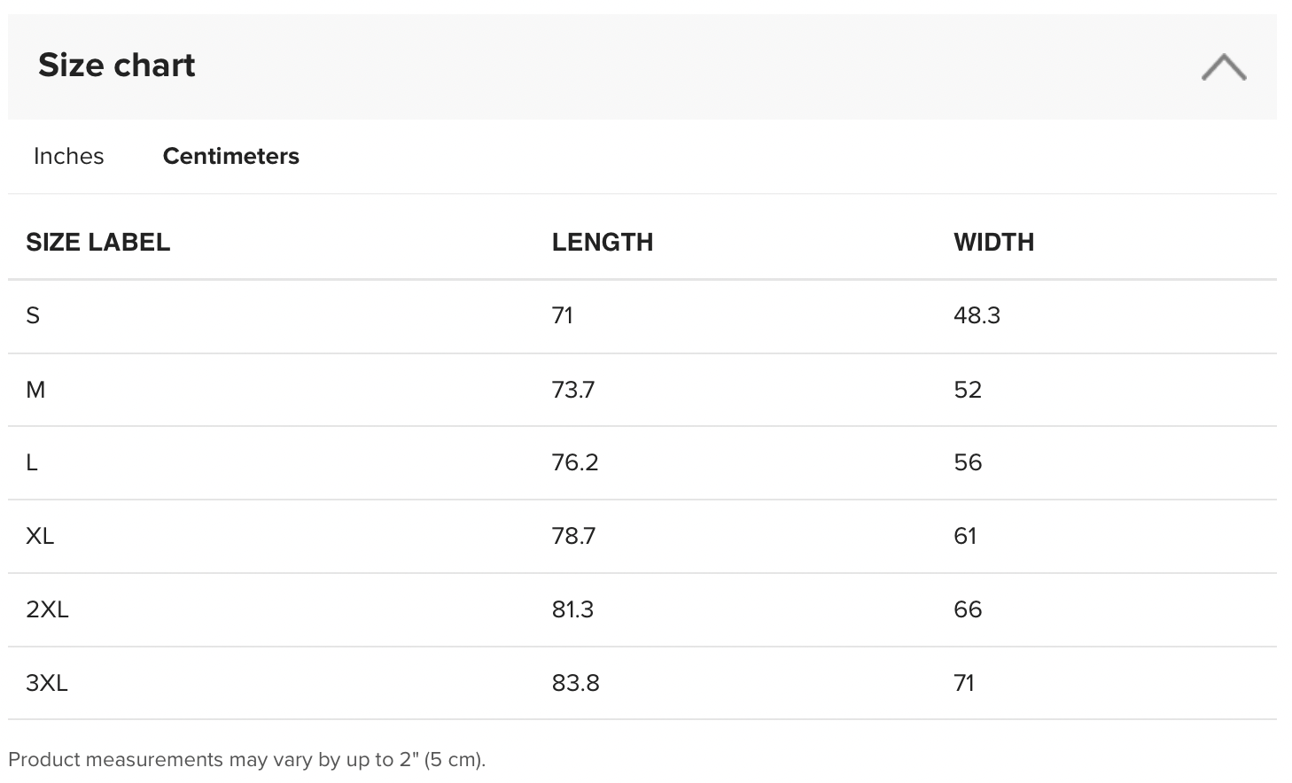Click the 73.7 length value
1292x783 pixels.
[572, 390]
